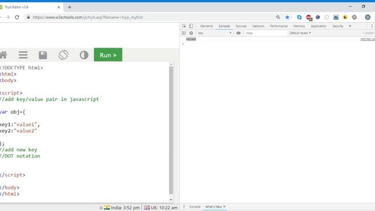Click the add key/value pair comment line
Image resolution: width=375 pixels, height=211 pixels.
click(49, 99)
